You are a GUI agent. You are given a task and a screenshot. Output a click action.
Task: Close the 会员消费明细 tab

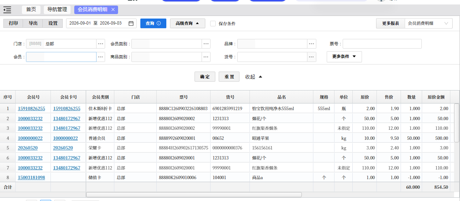(x=113, y=10)
